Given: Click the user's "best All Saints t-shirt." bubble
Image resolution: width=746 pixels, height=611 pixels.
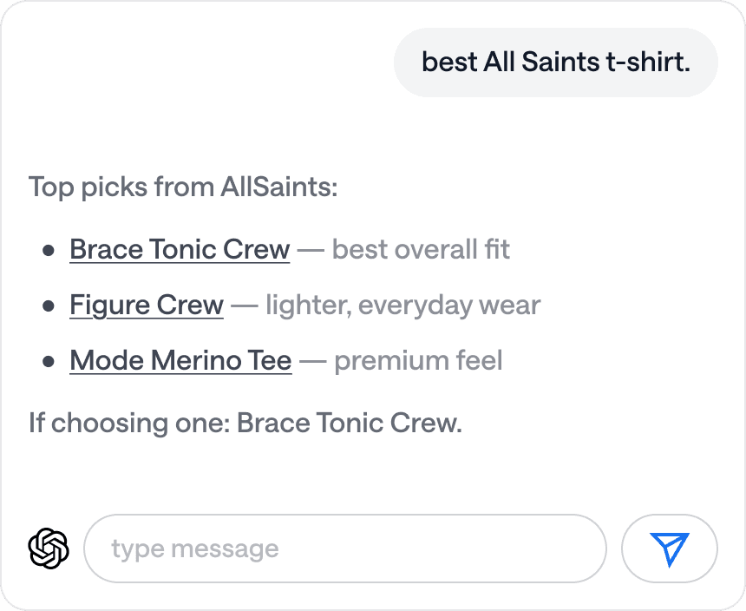Looking at the screenshot, I should (555, 62).
